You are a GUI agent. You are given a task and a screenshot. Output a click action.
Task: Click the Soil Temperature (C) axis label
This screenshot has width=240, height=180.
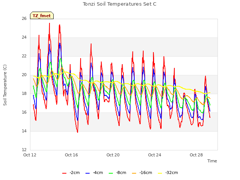coord(5,85)
